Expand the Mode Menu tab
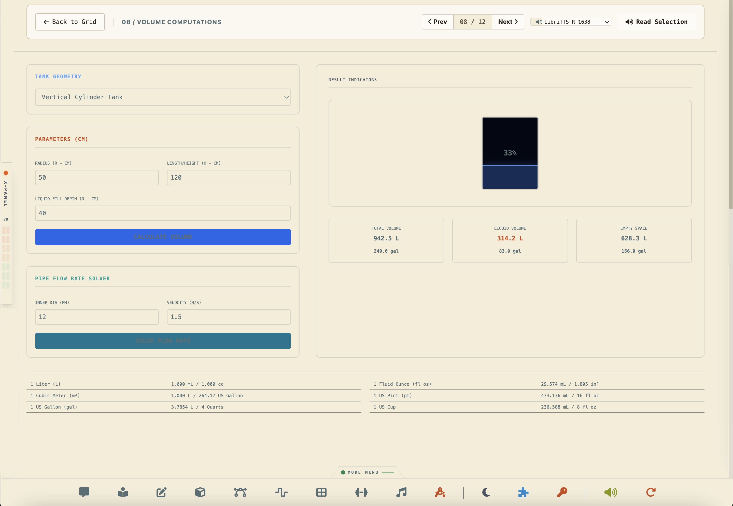 [367, 472]
